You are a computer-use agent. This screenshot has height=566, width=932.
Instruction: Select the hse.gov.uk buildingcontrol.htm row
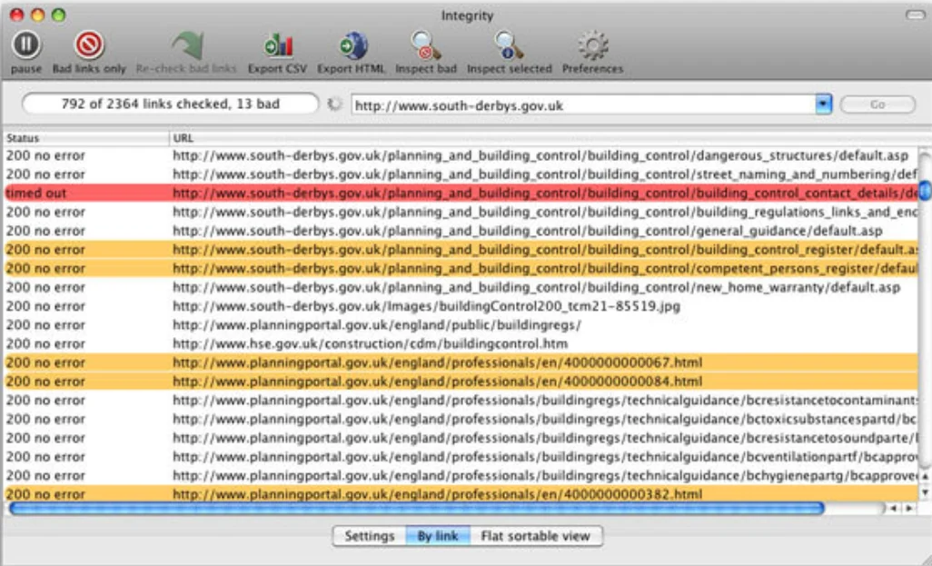(370, 343)
